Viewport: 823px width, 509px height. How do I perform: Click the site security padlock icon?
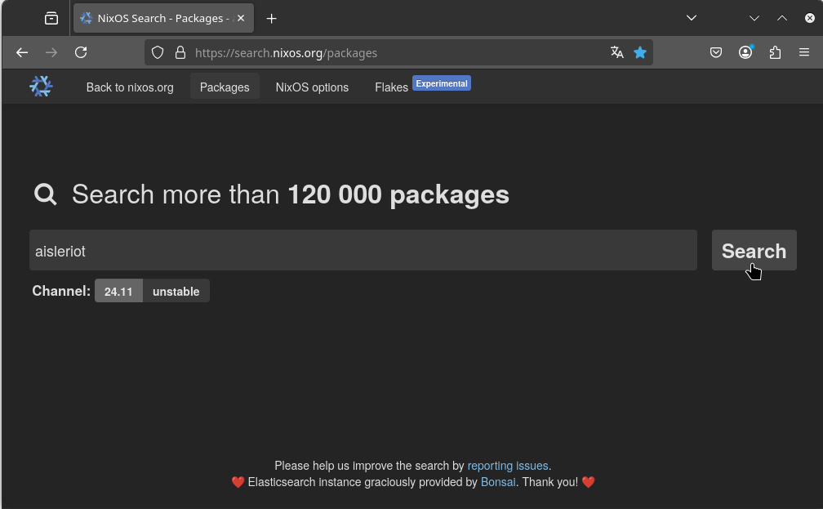[x=180, y=52]
